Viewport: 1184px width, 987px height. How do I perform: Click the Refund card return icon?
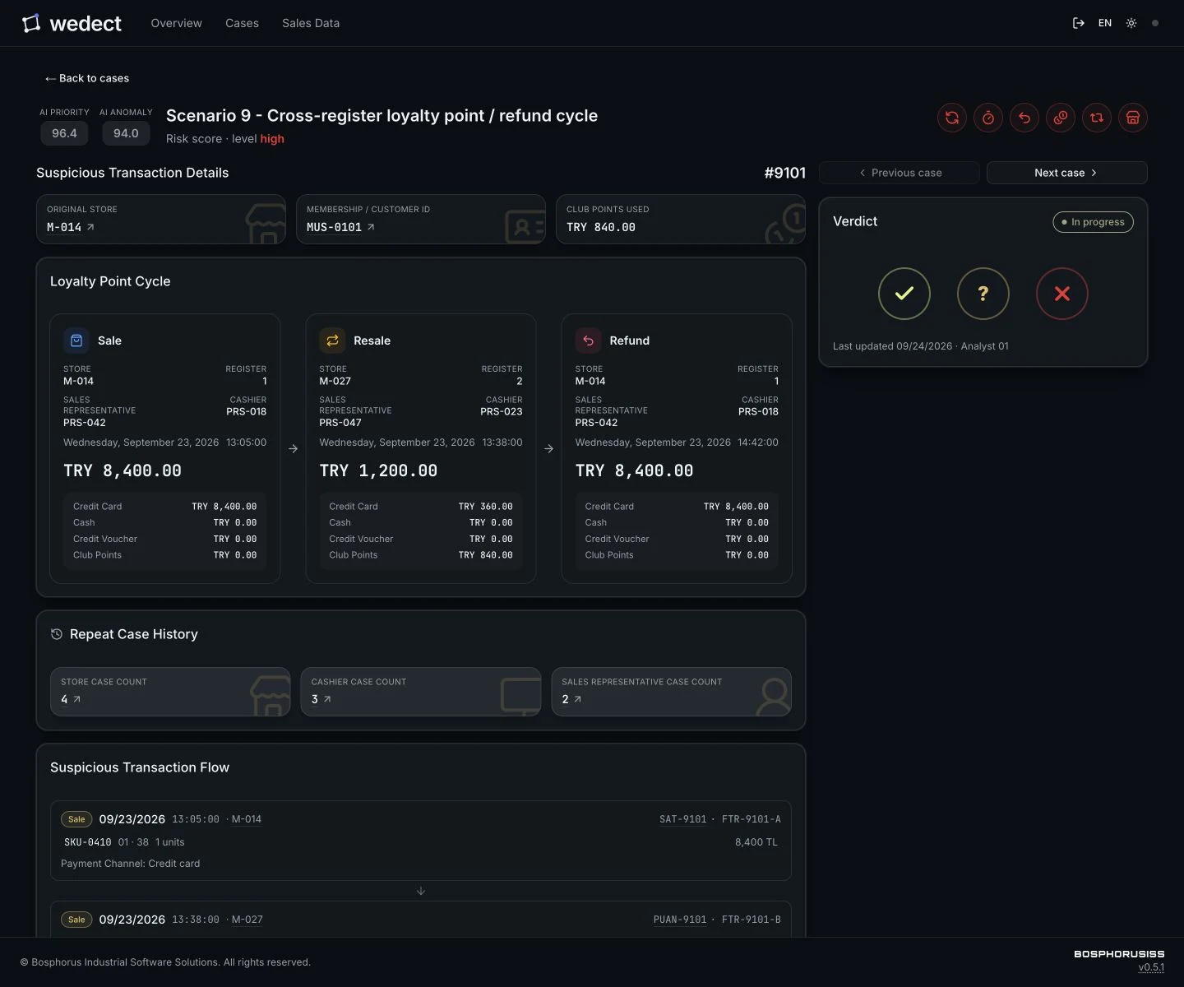588,341
